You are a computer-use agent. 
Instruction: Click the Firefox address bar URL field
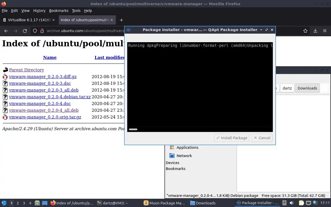pos(85,31)
